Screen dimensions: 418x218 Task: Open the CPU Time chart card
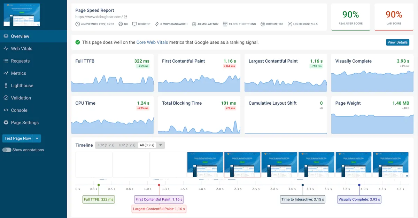pos(113,115)
